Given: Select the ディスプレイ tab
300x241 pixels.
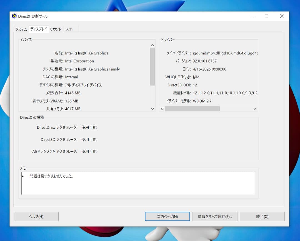Looking at the screenshot, I should point(39,29).
